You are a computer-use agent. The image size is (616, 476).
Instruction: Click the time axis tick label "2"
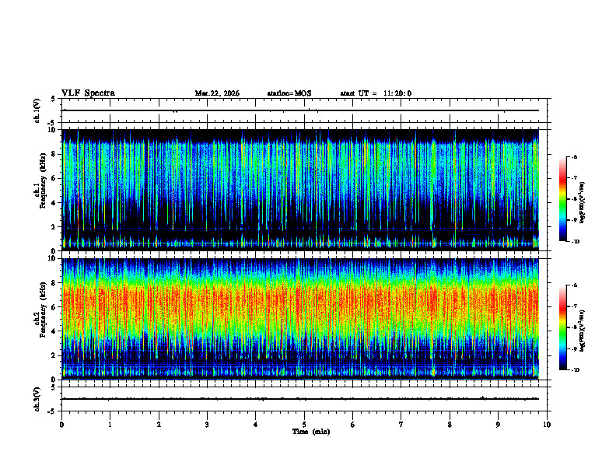(159, 425)
